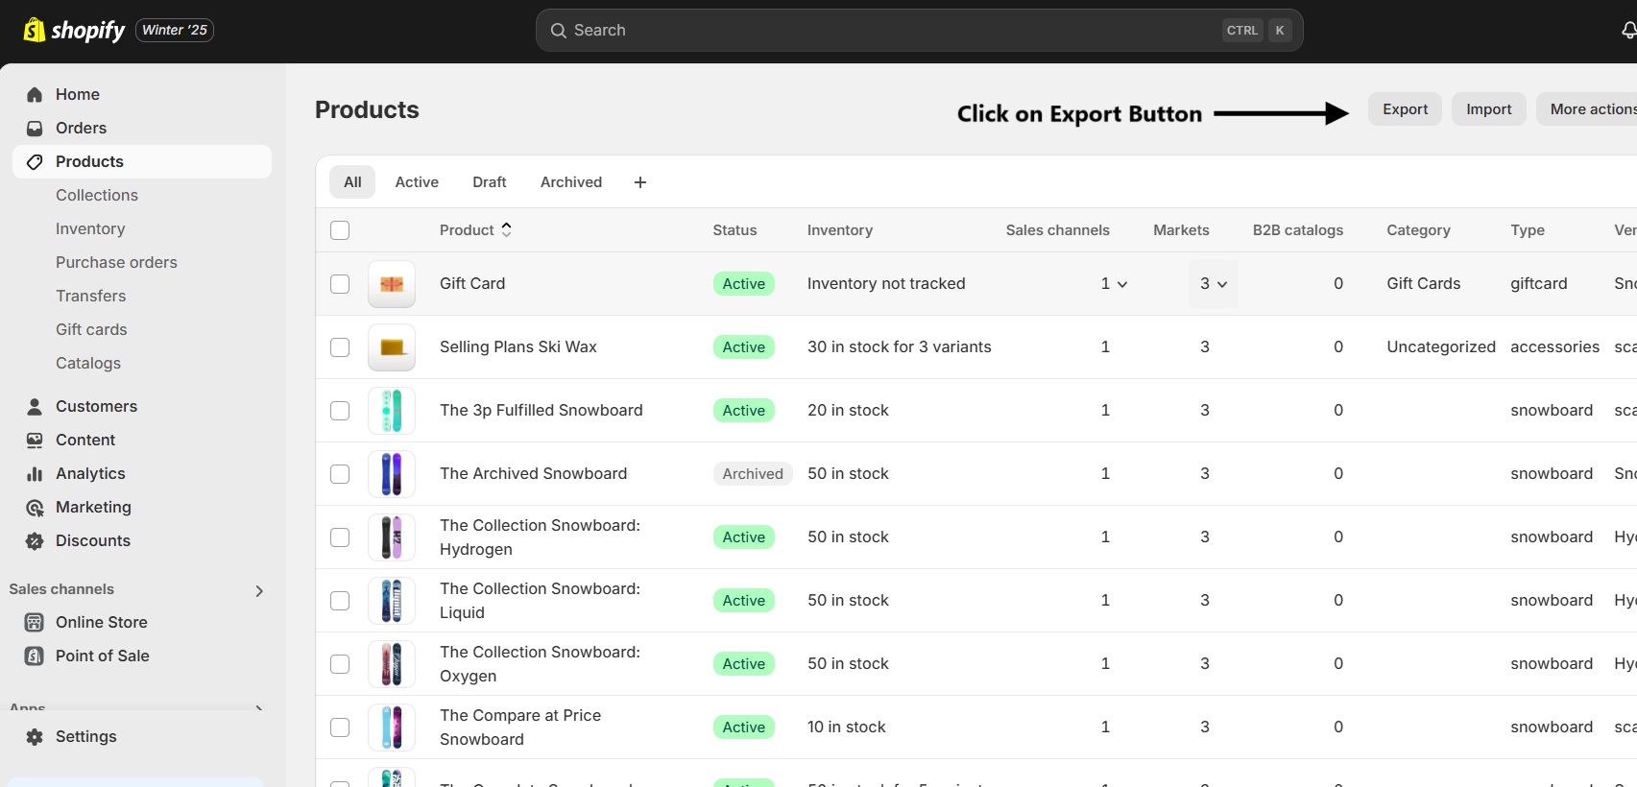This screenshot has width=1637, height=787.
Task: Open Gift cards in sidebar
Action: click(91, 329)
